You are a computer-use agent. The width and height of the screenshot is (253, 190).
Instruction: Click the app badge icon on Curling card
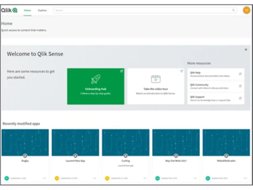pos(125,156)
